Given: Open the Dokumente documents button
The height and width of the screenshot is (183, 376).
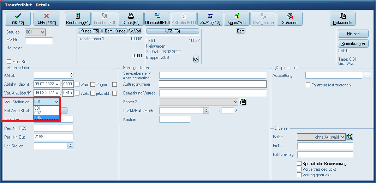Looking at the screenshot, I should point(342,19).
